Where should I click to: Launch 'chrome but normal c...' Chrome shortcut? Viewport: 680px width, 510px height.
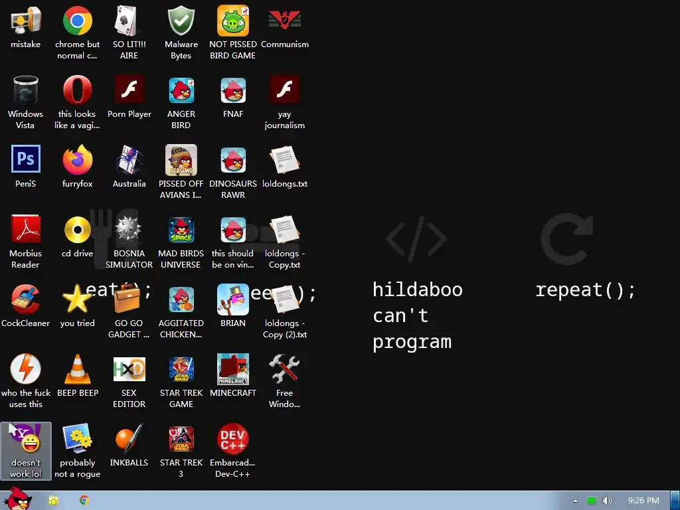point(77,21)
